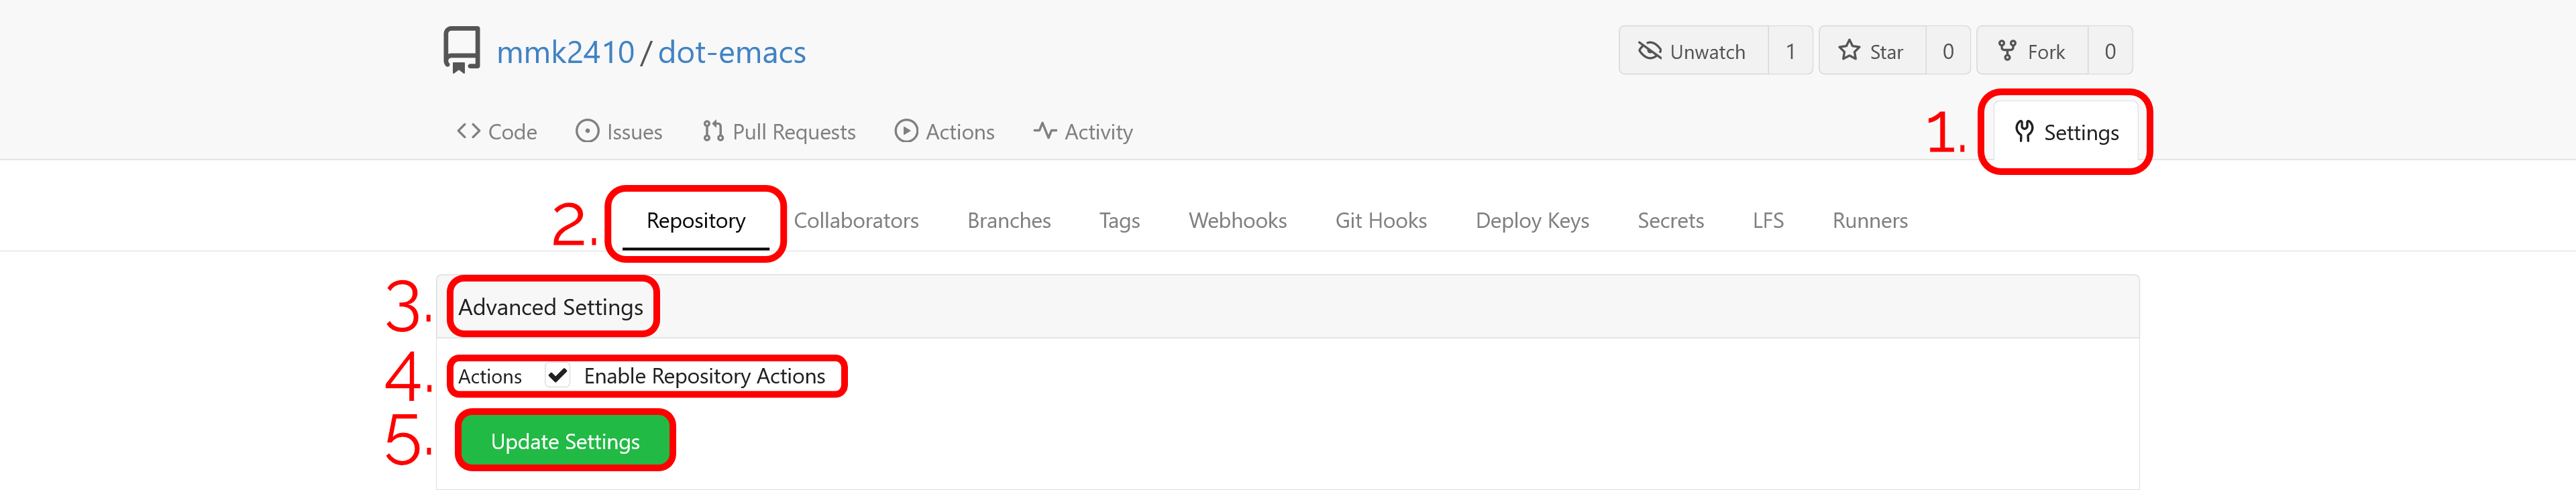Image resolution: width=2576 pixels, height=490 pixels.
Task: View the Activity tab
Action: (x=1083, y=132)
